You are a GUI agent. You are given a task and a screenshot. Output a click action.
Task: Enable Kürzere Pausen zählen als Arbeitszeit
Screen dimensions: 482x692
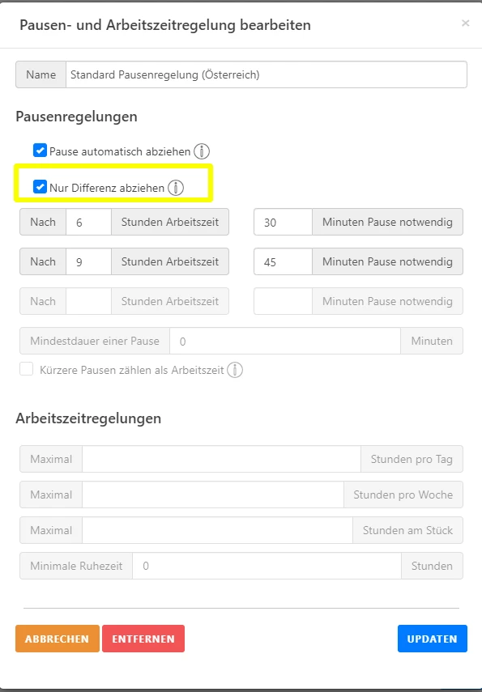25,371
